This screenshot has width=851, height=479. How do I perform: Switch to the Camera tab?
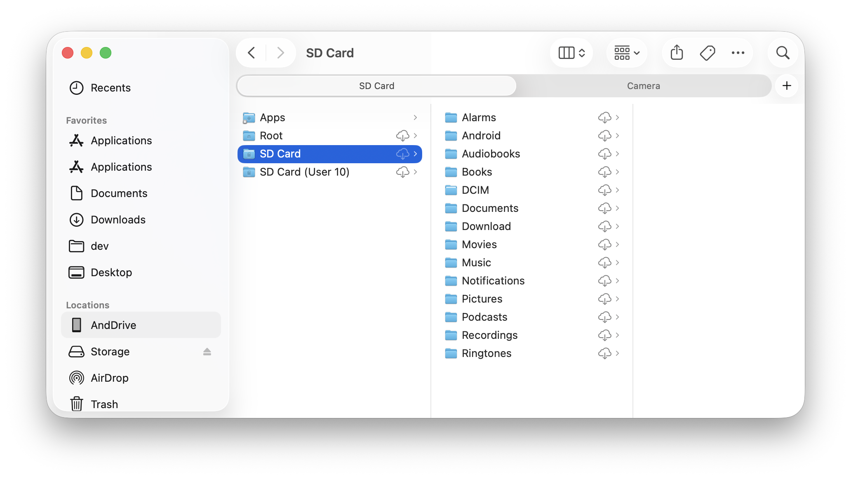point(643,86)
